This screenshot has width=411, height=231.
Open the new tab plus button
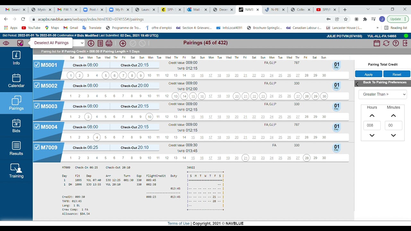(345, 10)
